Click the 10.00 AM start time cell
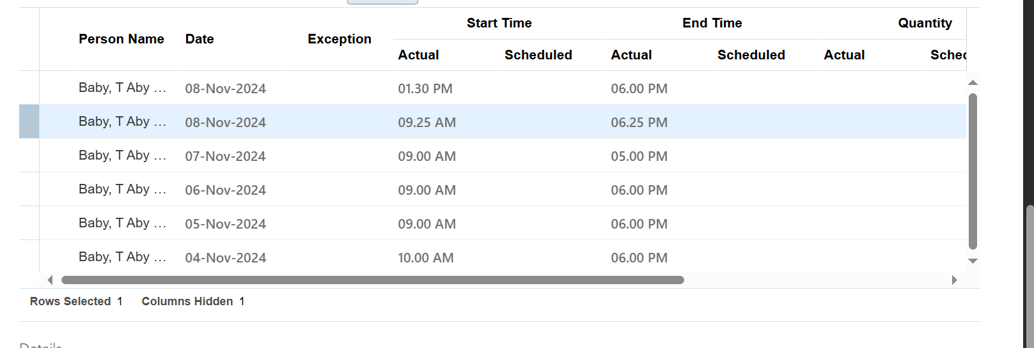This screenshot has height=348, width=1034. [426, 258]
